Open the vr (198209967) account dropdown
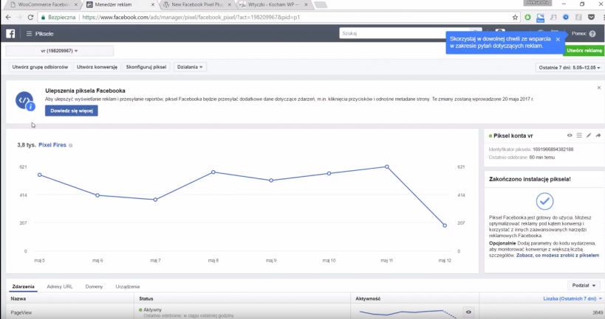605x319 pixels. [59, 51]
